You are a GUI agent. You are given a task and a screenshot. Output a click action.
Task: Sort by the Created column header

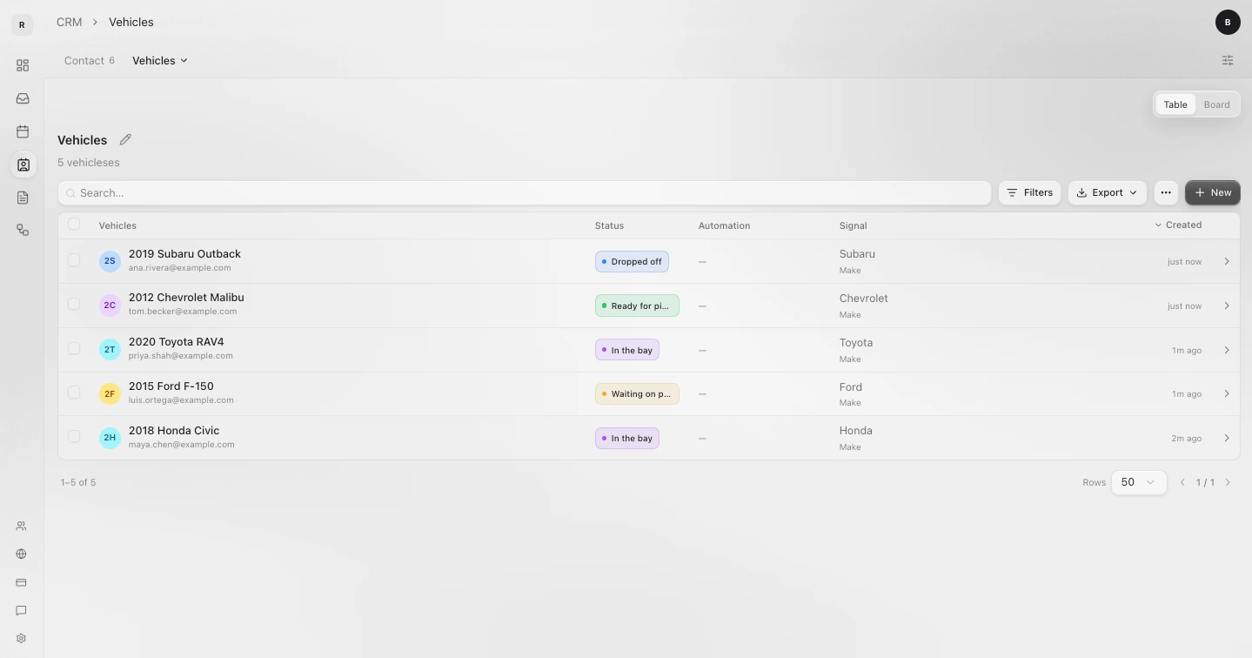[1178, 225]
